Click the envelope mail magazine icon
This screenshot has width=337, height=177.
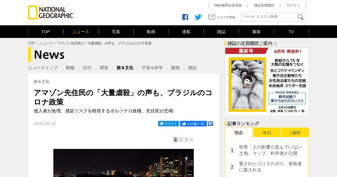pos(212,17)
